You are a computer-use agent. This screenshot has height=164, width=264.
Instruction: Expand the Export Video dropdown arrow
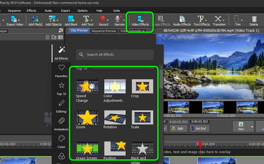(x=18, y=20)
